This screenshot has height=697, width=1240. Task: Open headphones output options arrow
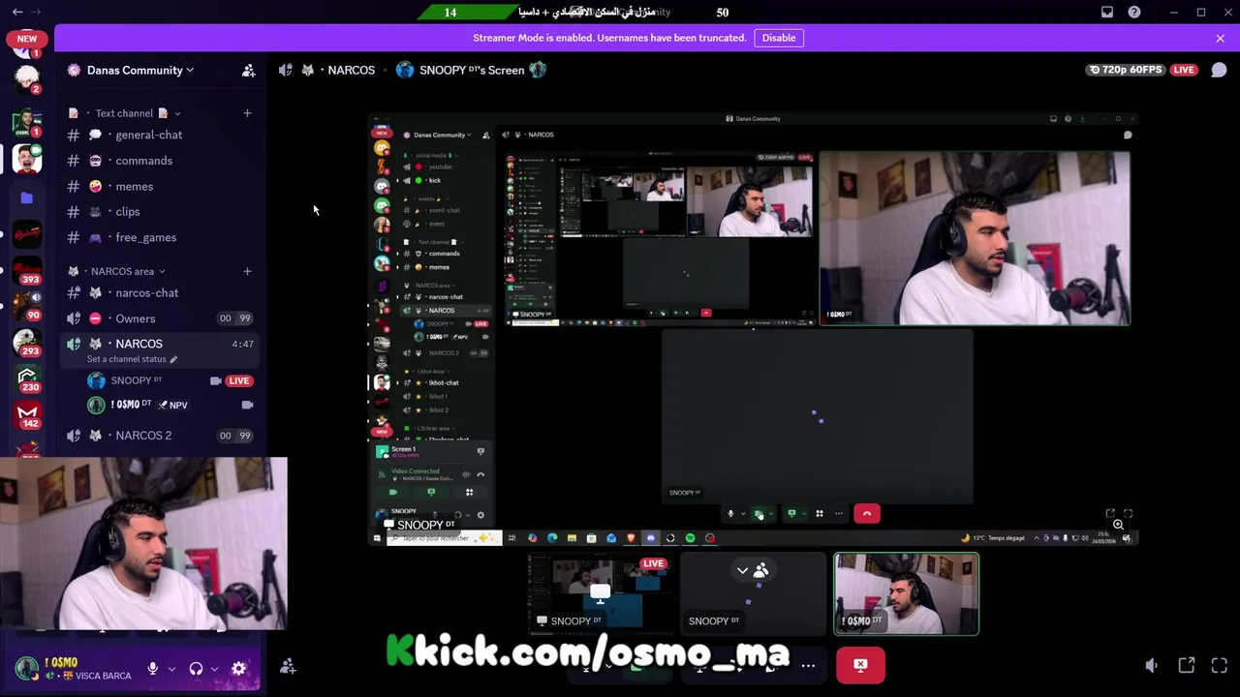coord(214,669)
